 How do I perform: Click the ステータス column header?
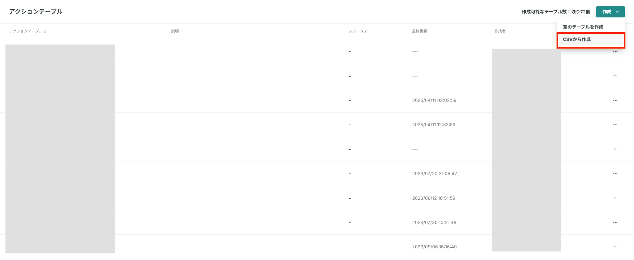(x=358, y=31)
